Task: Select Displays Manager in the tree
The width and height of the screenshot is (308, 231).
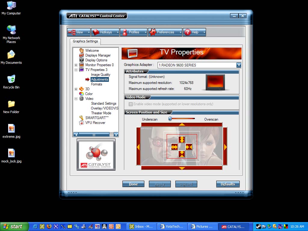Action: pos(98,55)
